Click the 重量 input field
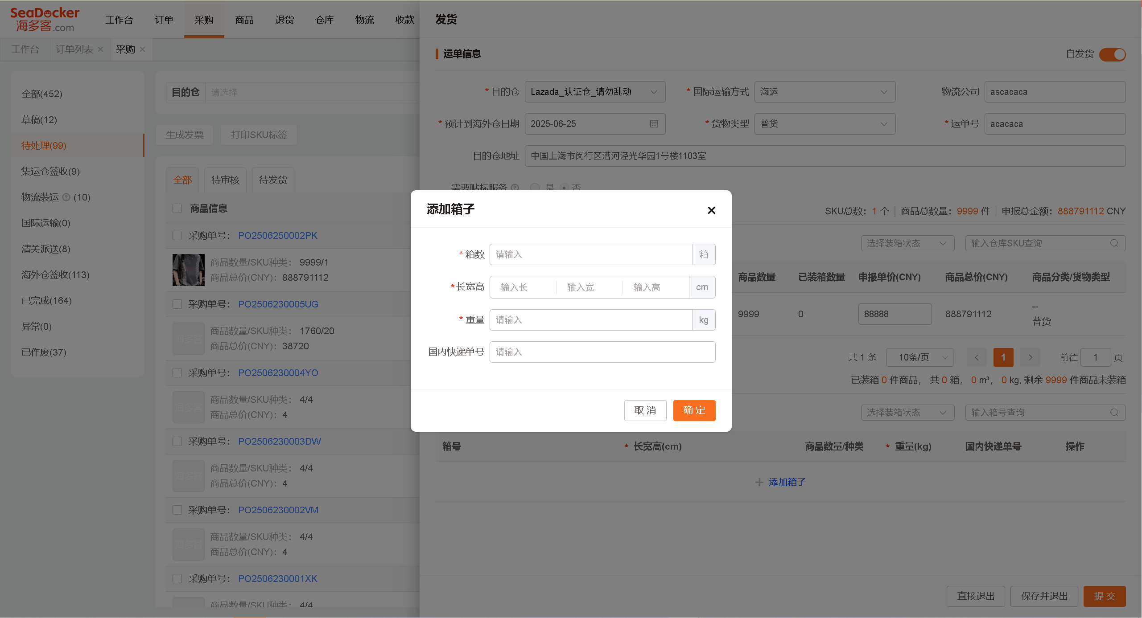1142x618 pixels. (591, 320)
